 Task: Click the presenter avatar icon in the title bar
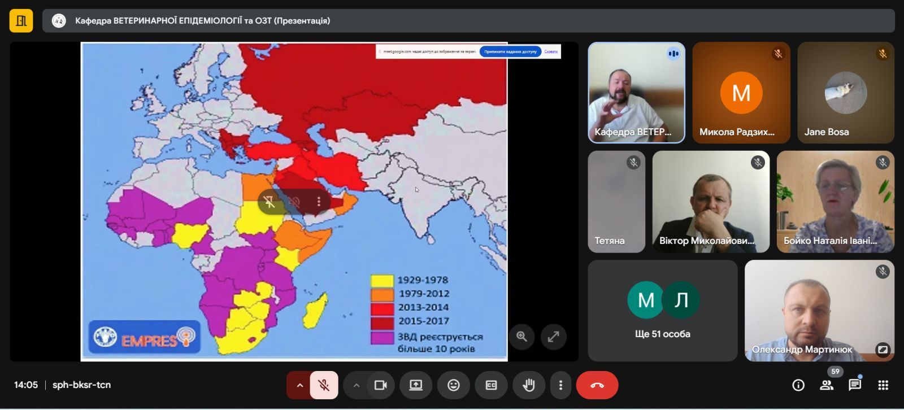click(59, 21)
